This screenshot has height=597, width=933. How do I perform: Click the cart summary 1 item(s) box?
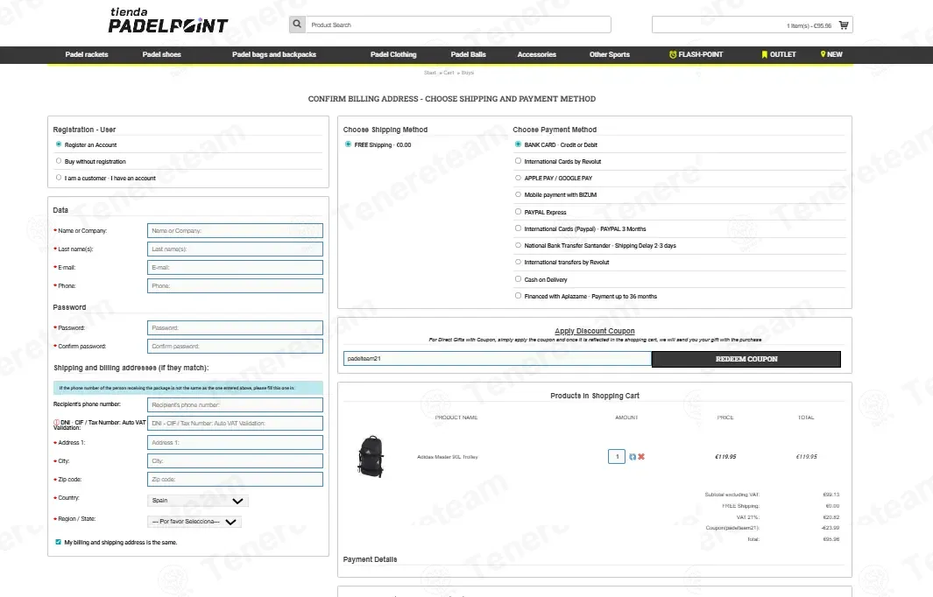click(753, 25)
